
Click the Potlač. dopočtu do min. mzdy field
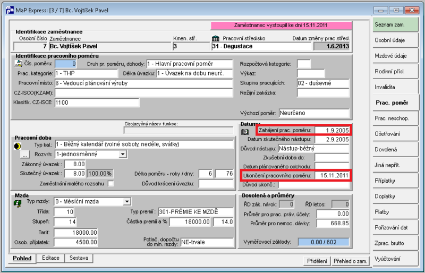[x=207, y=242]
